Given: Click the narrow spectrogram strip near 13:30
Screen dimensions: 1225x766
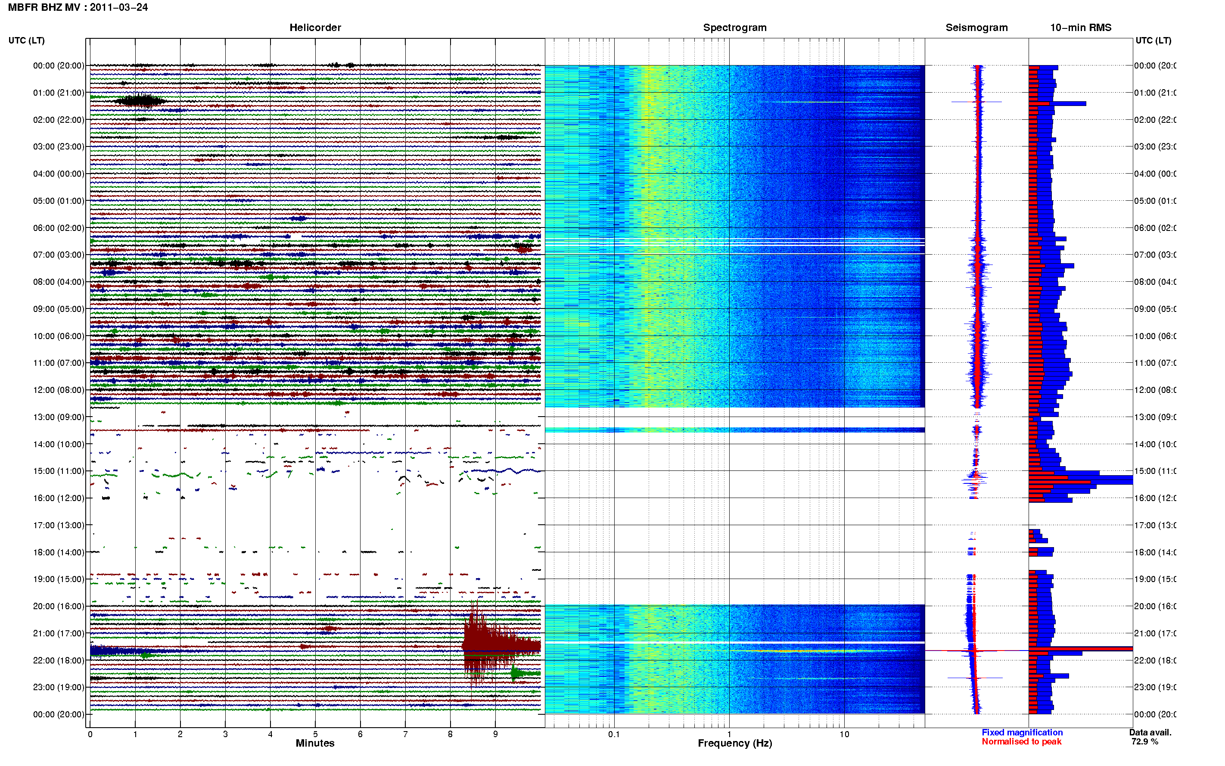Looking at the screenshot, I should coord(735,430).
